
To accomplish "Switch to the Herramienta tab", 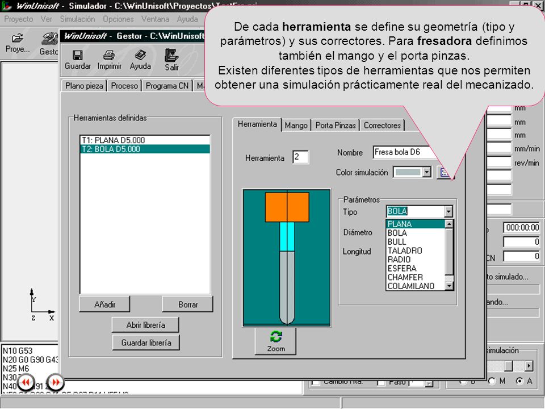I will coord(257,124).
